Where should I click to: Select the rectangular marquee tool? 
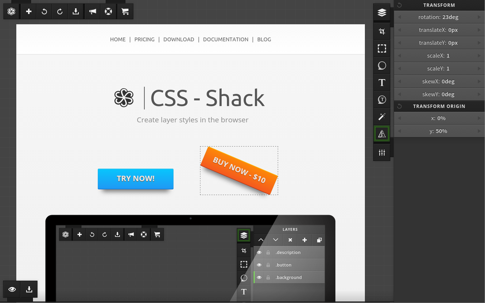coord(382,48)
